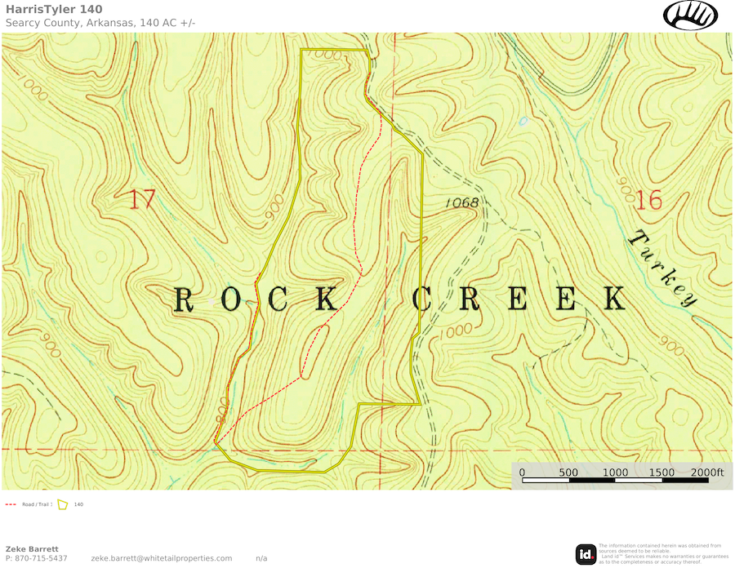Click the Road / Trail legend label
735x568 pixels.
tap(36, 504)
